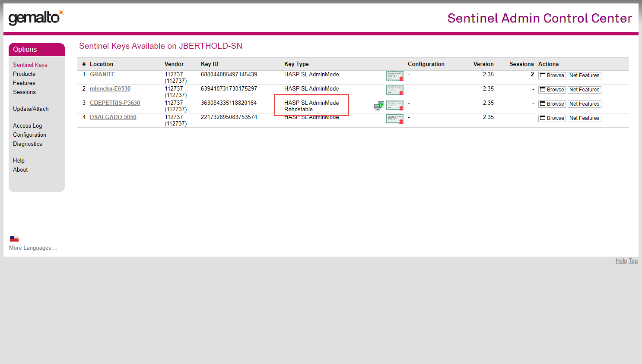642x364 pixels.
Task: Click the Sentinel Keys Available on JBERTHOLD-SN heading
Action: click(161, 46)
